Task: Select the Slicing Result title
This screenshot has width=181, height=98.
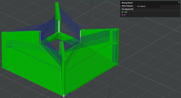Action: 127,3
